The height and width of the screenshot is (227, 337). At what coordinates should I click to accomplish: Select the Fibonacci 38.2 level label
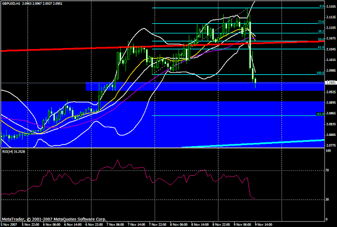(x=321, y=31)
